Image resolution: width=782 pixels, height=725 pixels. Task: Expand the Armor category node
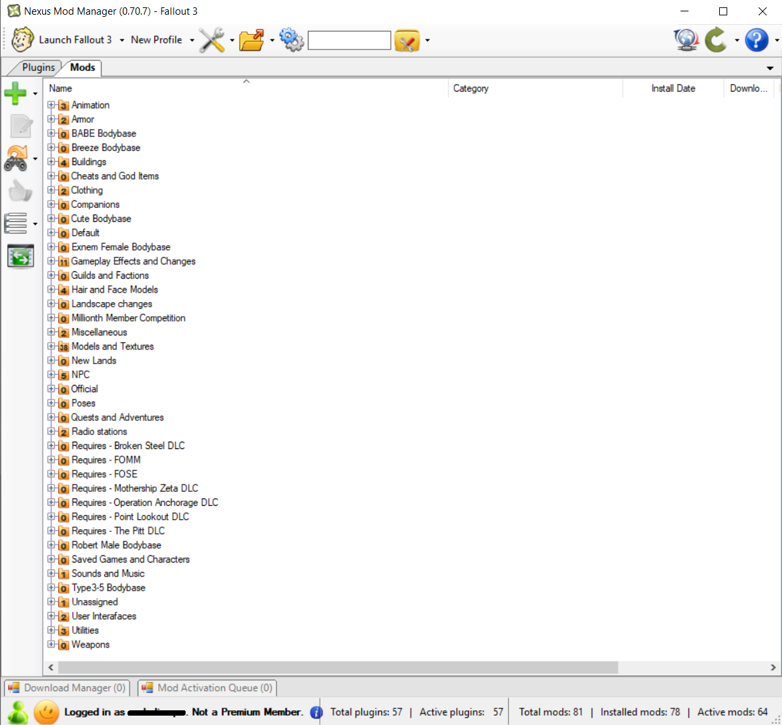coord(51,119)
